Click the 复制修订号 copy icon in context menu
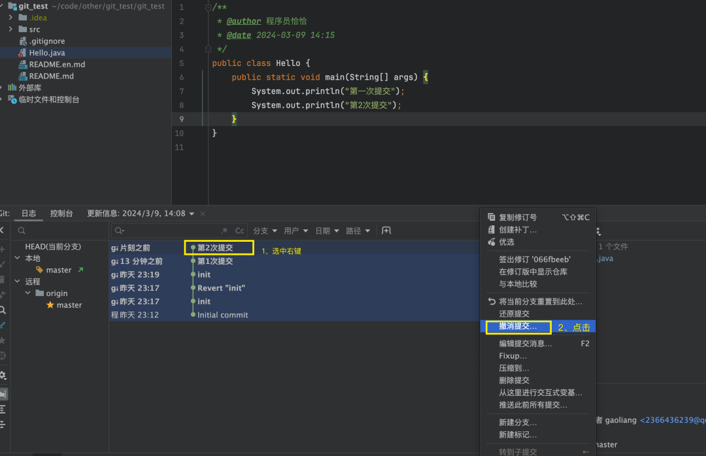Image resolution: width=706 pixels, height=456 pixels. pyautogui.click(x=492, y=218)
